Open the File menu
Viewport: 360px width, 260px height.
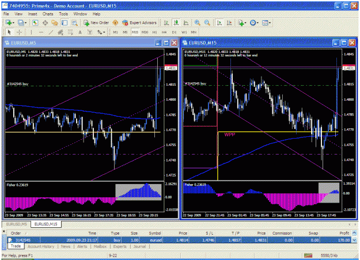(x=6, y=14)
